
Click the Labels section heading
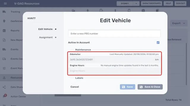[x=79, y=78]
